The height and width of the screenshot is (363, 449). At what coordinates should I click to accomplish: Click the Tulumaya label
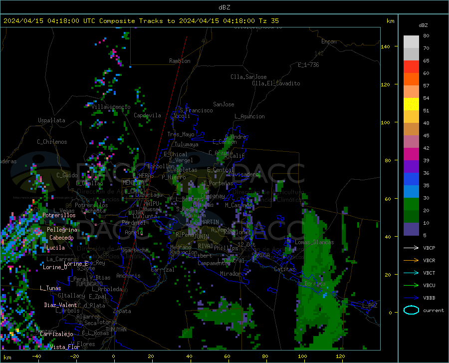coord(187,144)
